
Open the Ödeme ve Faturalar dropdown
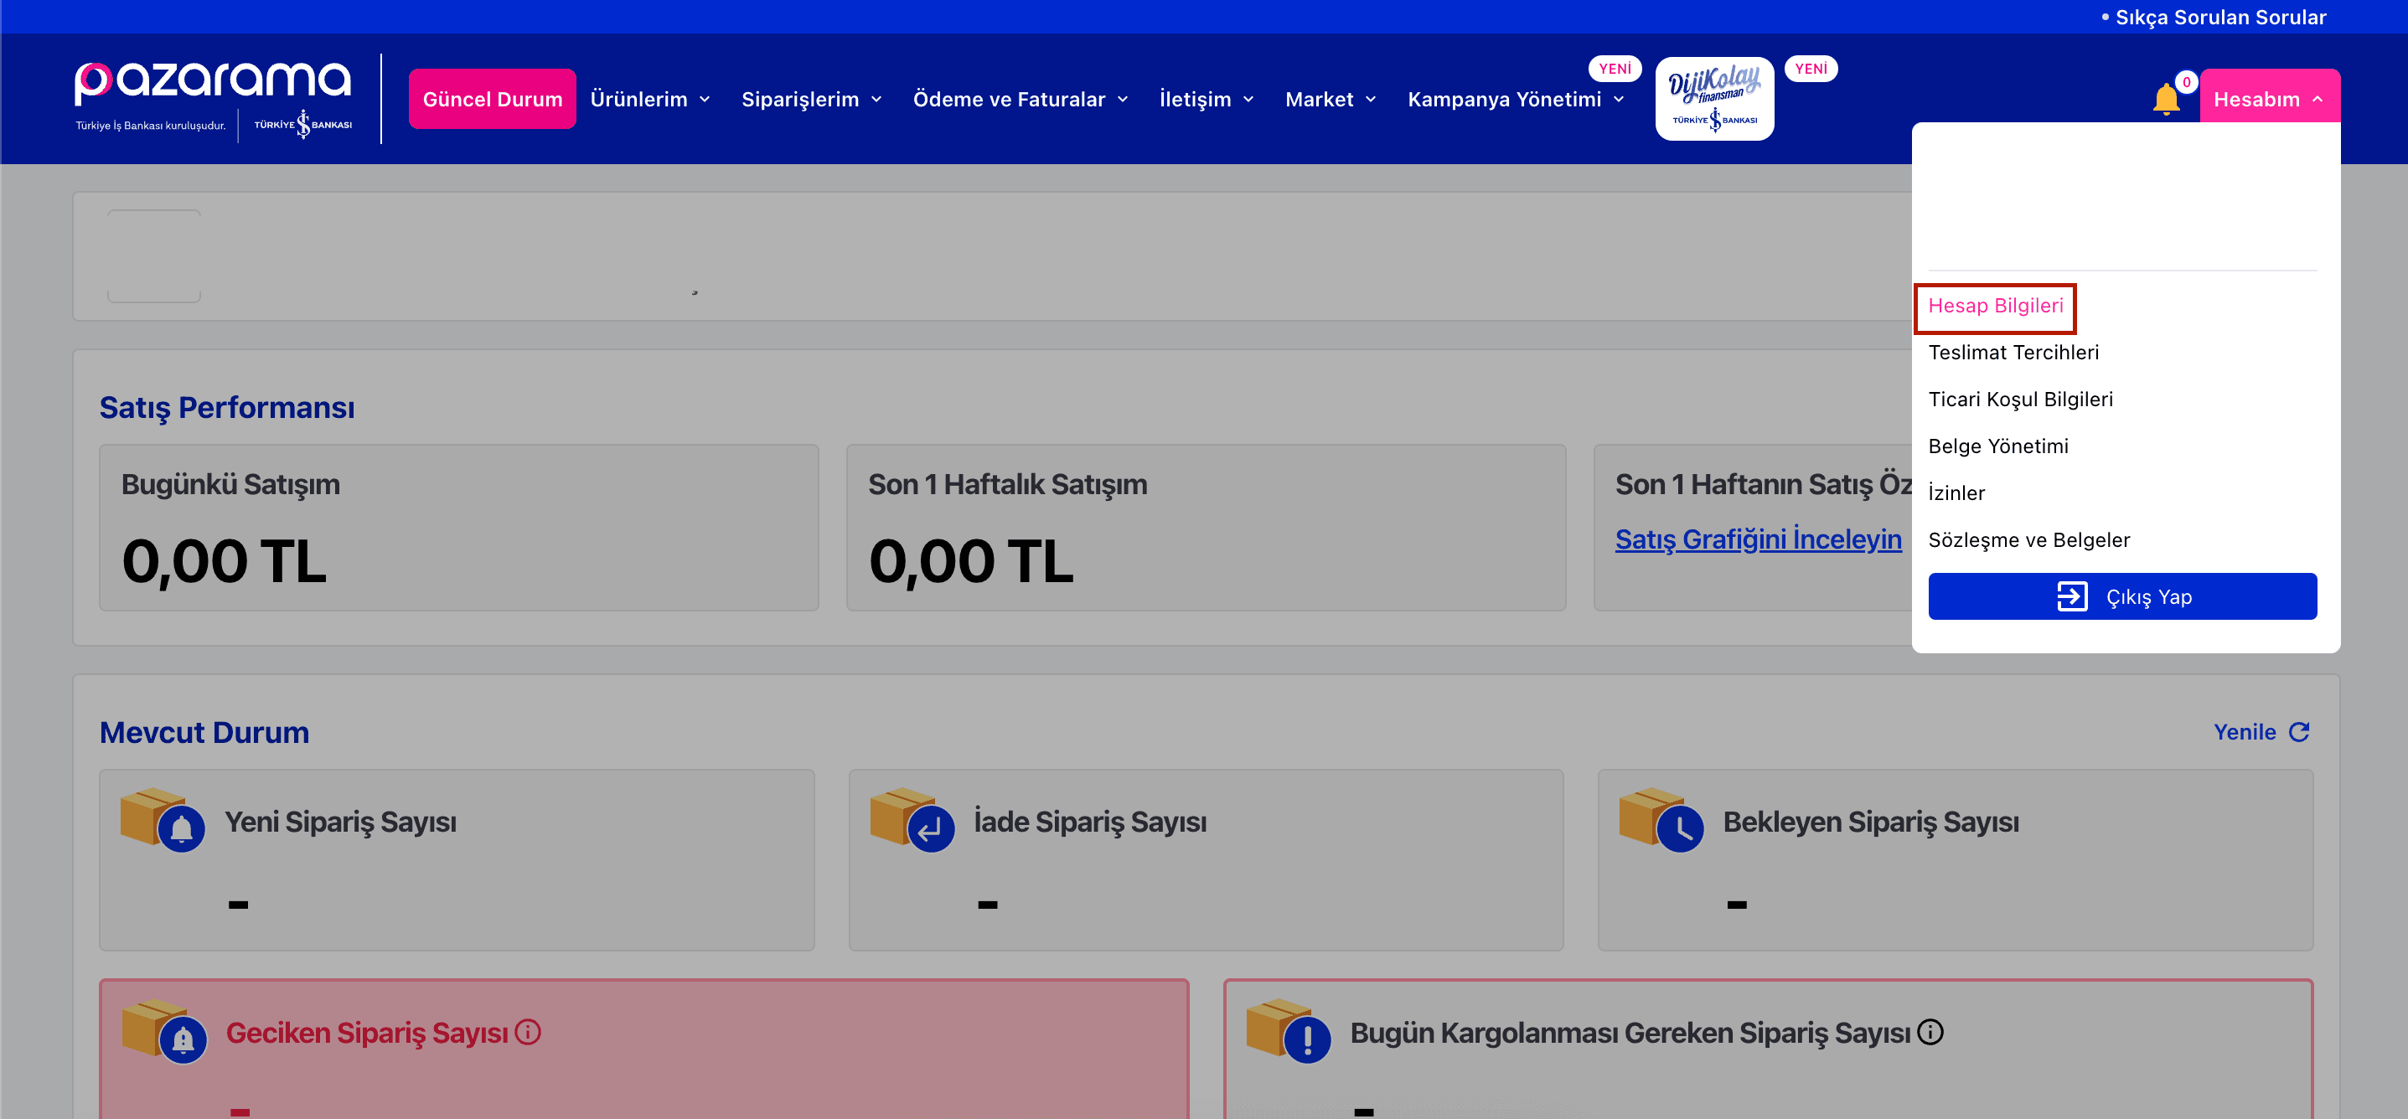1021,99
